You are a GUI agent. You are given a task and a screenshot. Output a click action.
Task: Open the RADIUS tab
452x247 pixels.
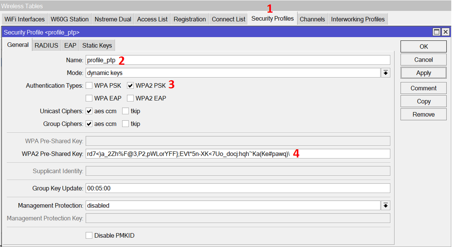click(47, 45)
